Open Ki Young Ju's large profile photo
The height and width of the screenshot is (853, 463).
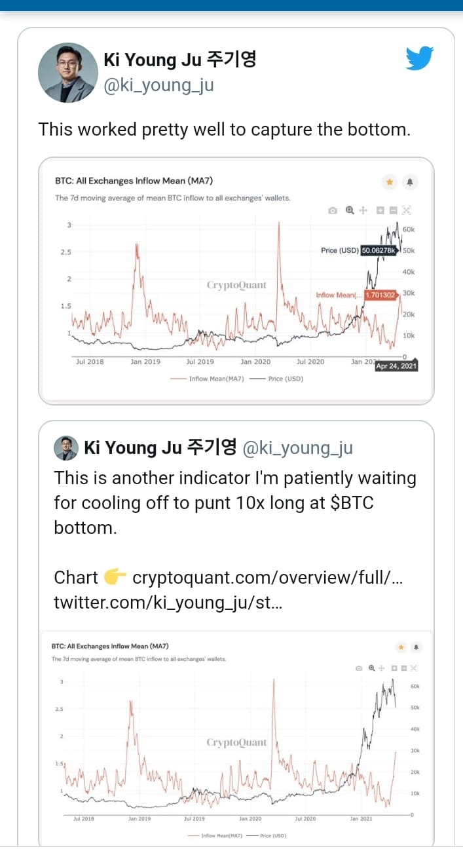point(68,73)
